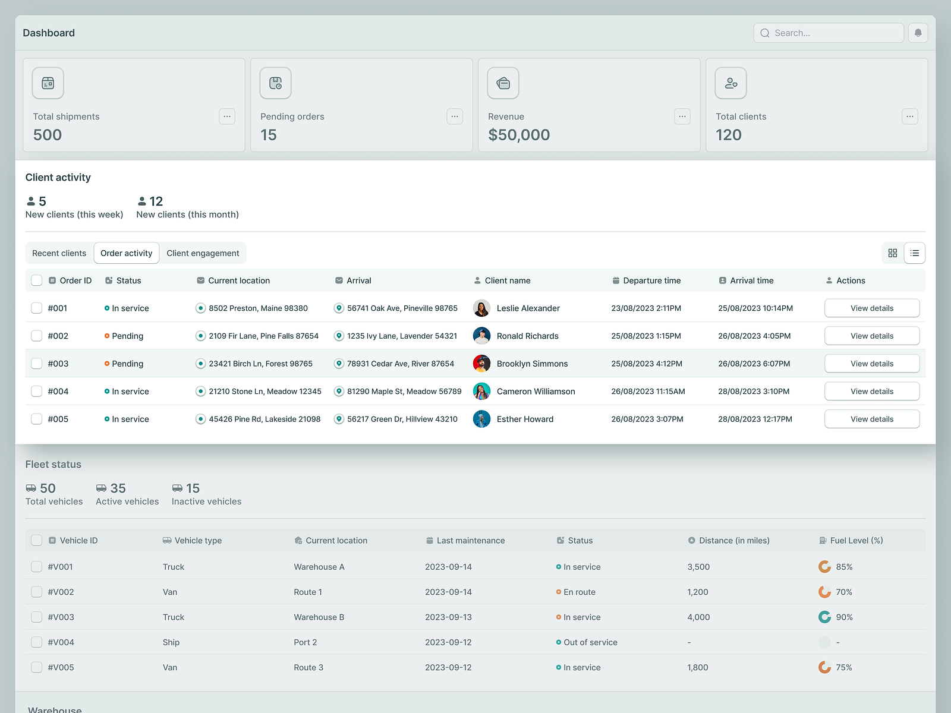
Task: Click the 85% fuel level indicator for #V001
Action: 825,566
